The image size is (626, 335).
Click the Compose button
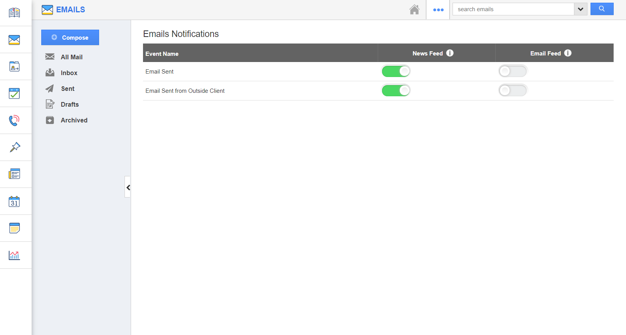tap(70, 37)
